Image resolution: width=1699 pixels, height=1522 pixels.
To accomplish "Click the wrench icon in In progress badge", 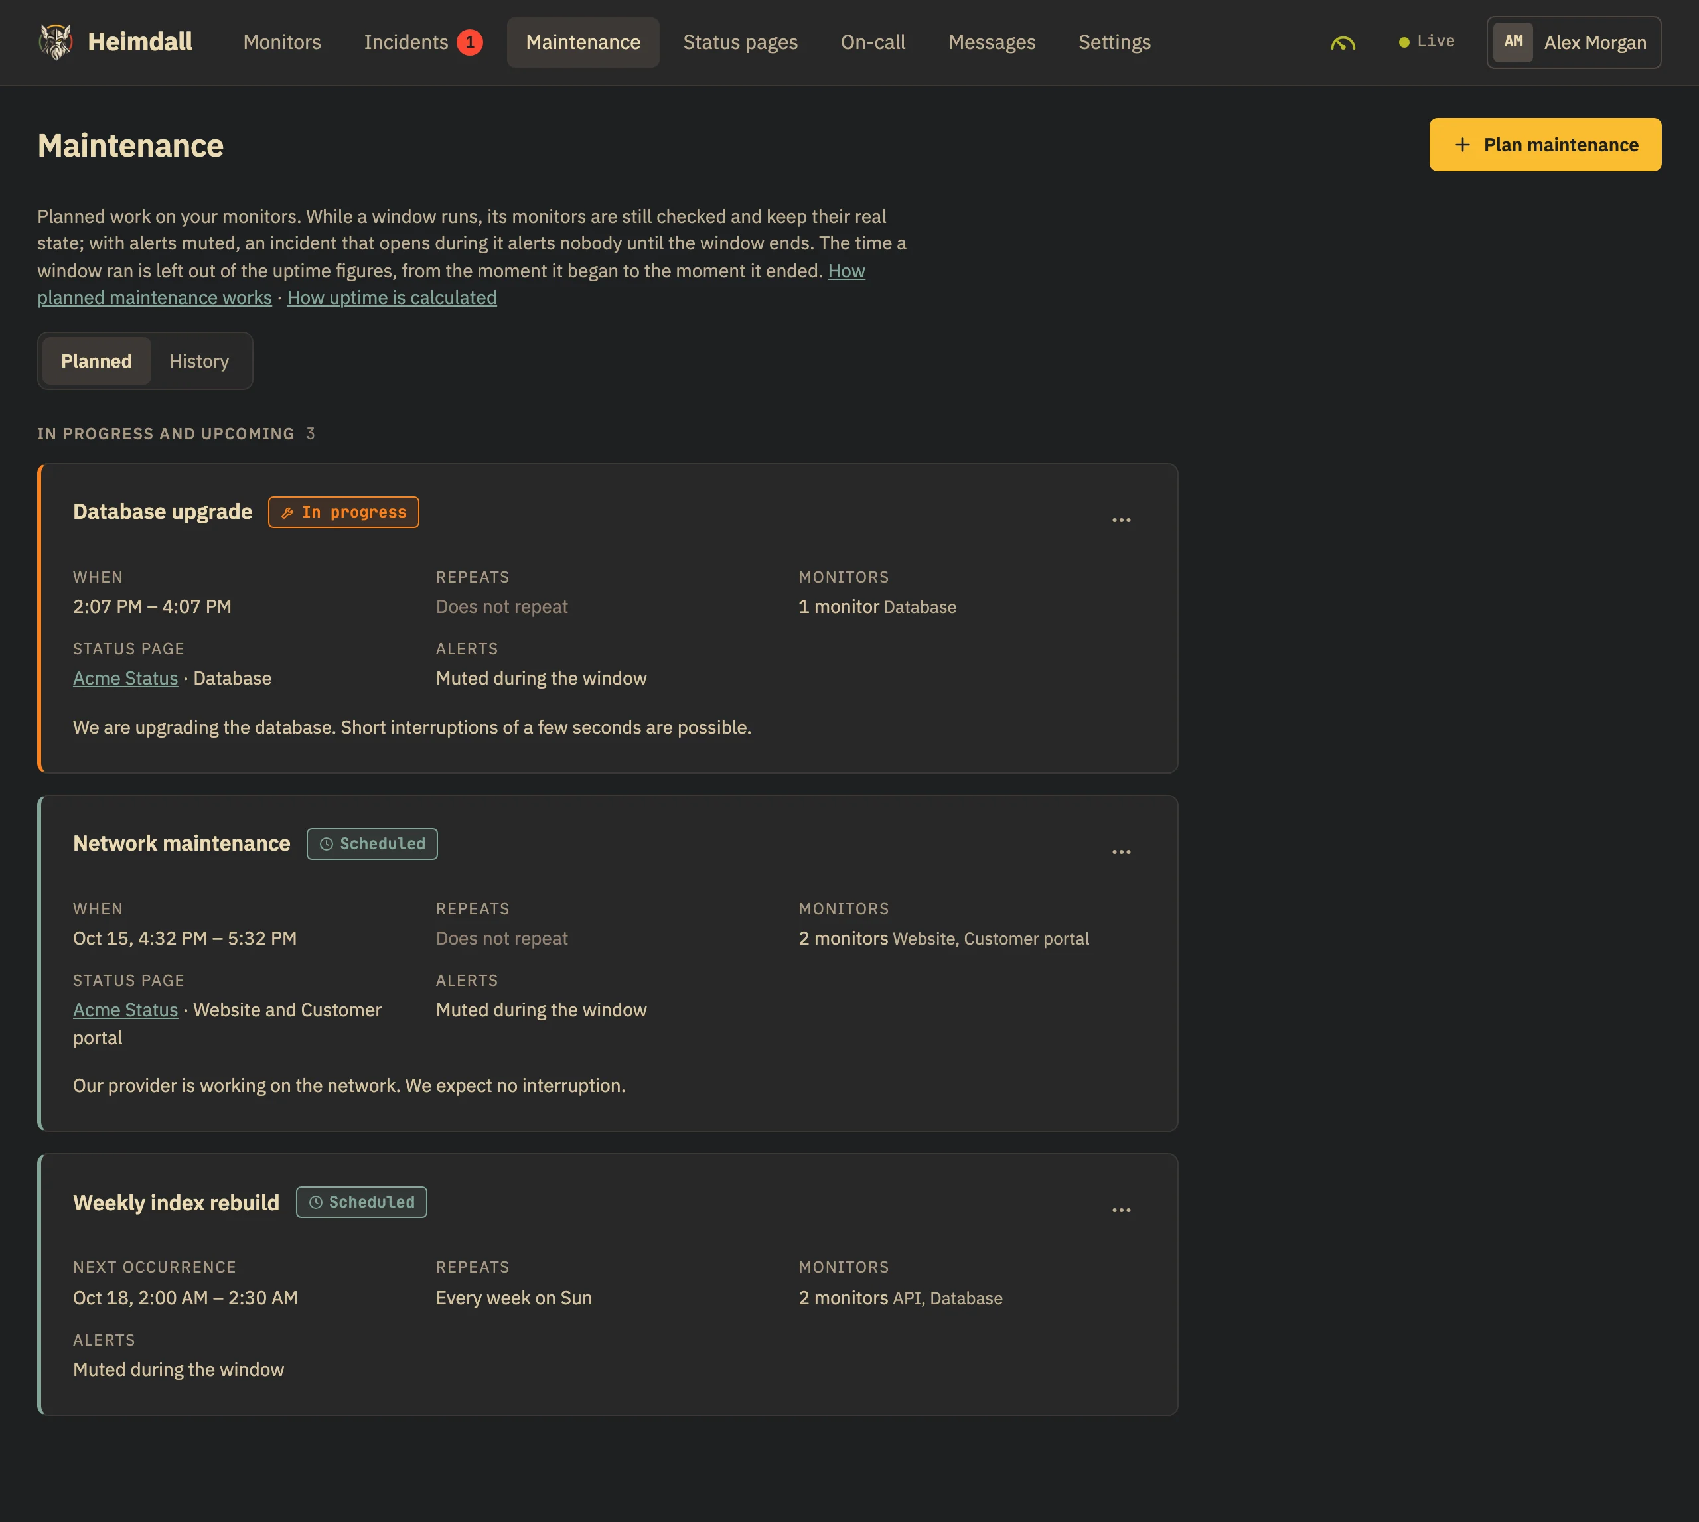I will coord(287,513).
